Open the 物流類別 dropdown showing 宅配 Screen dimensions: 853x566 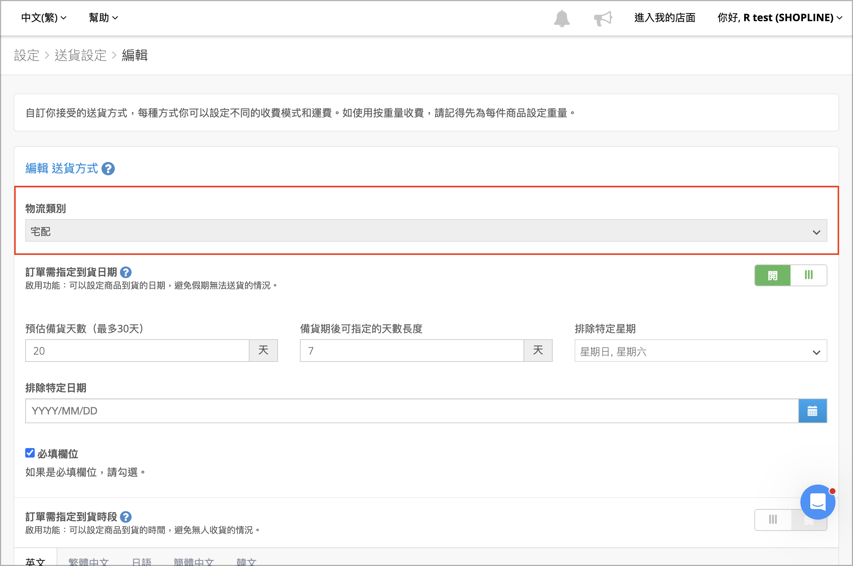[426, 231]
